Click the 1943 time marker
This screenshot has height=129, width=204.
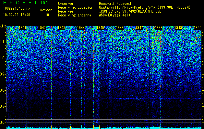point(61,28)
